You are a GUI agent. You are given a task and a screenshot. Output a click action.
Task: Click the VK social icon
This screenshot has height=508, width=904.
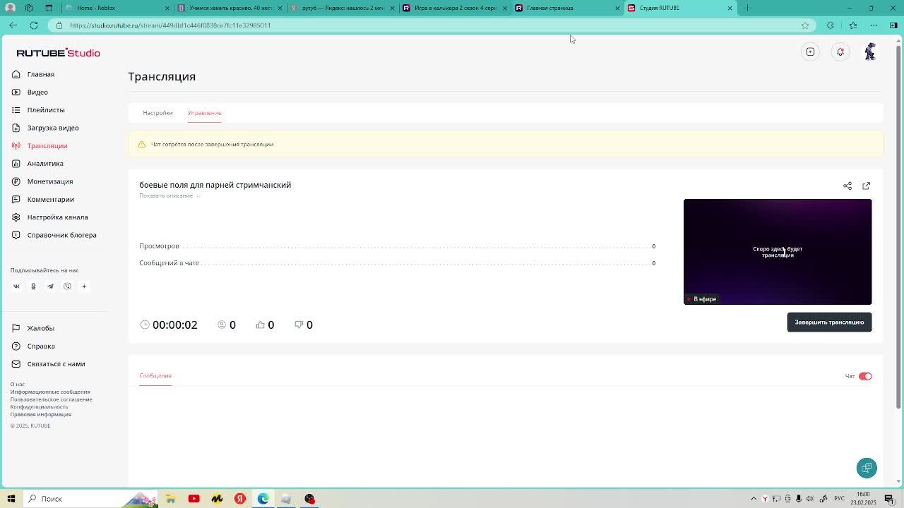pos(16,286)
